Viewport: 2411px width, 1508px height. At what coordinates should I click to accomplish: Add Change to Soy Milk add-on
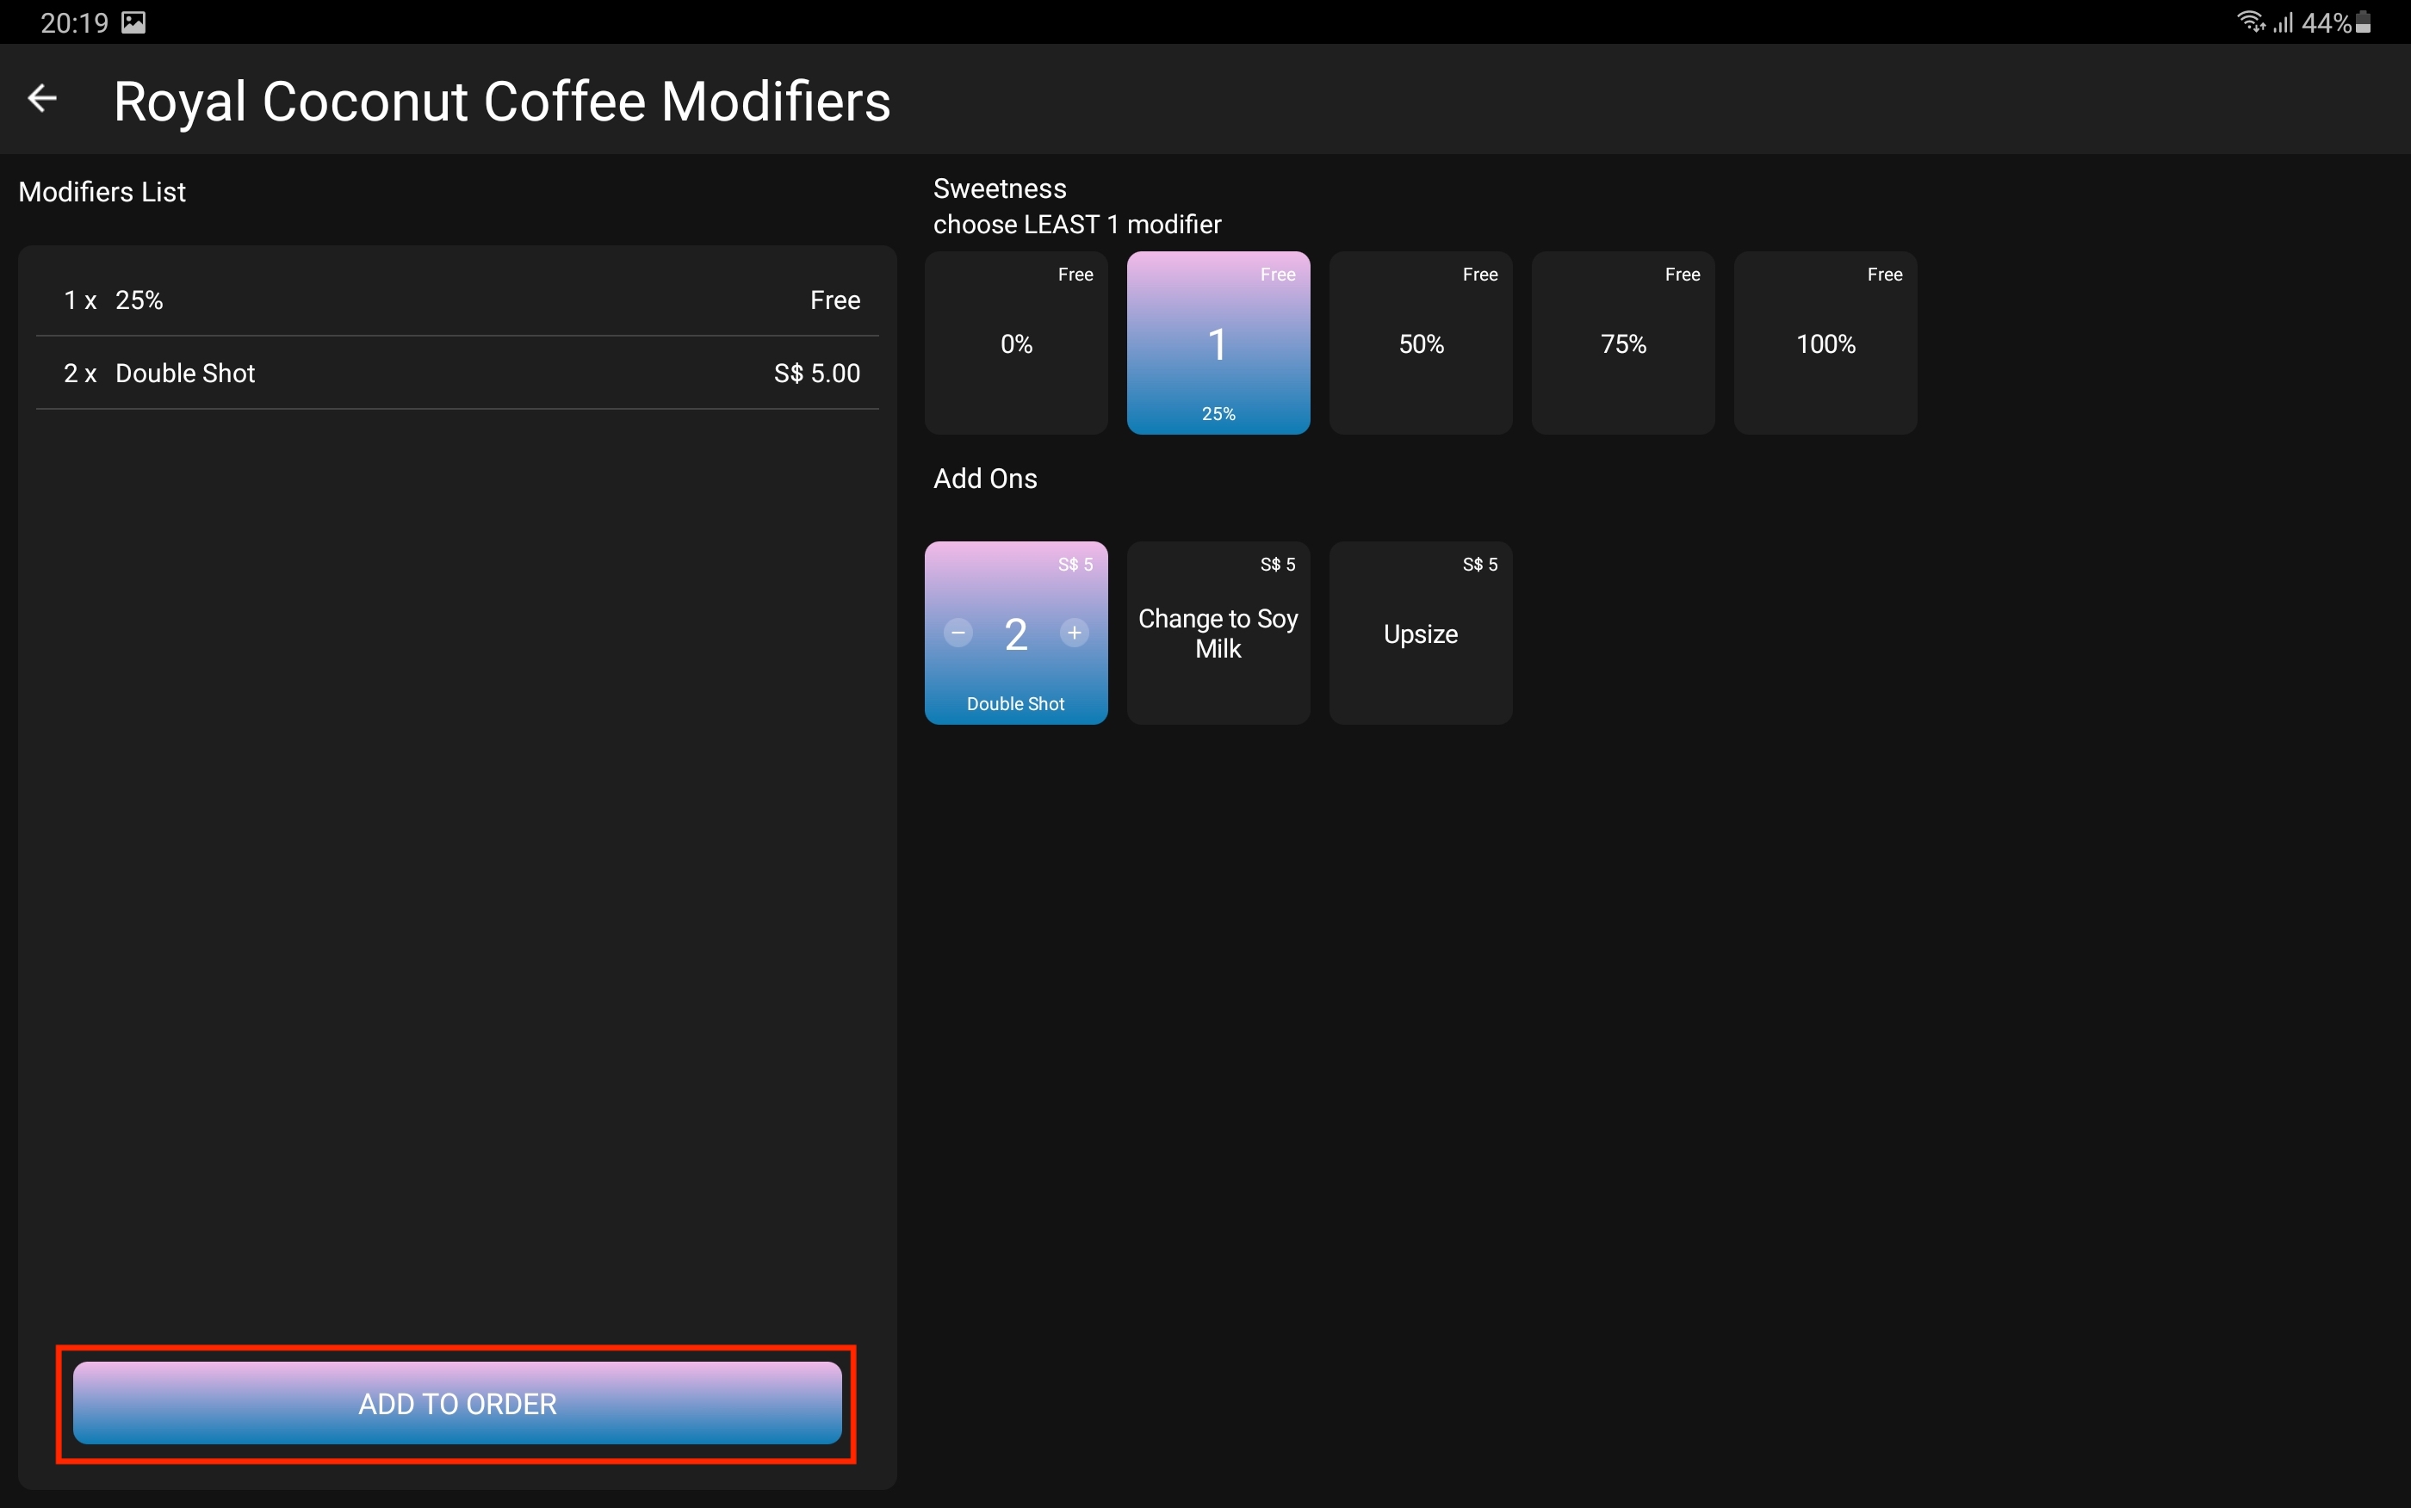click(x=1218, y=633)
